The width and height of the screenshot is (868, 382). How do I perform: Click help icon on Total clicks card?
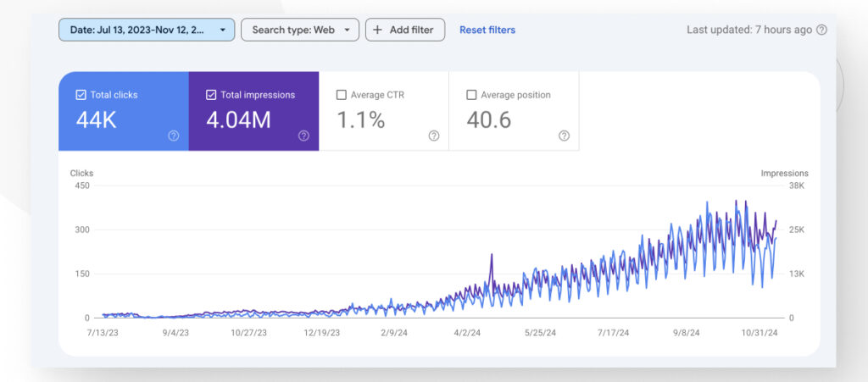tap(174, 136)
